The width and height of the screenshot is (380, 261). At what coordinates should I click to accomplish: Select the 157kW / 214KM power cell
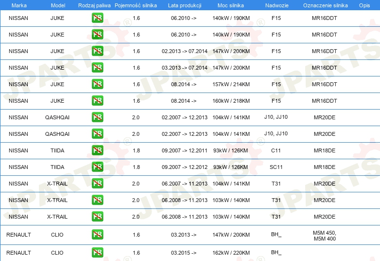click(x=231, y=84)
